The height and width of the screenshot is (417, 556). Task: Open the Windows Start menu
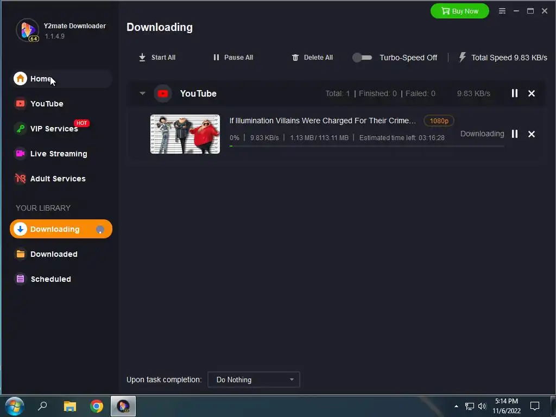[x=15, y=406]
